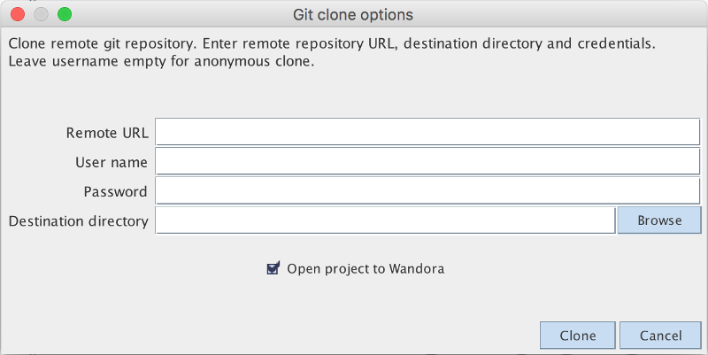Dismiss the dialog with Cancel
Viewport: 708px width, 355px height.
[661, 336]
